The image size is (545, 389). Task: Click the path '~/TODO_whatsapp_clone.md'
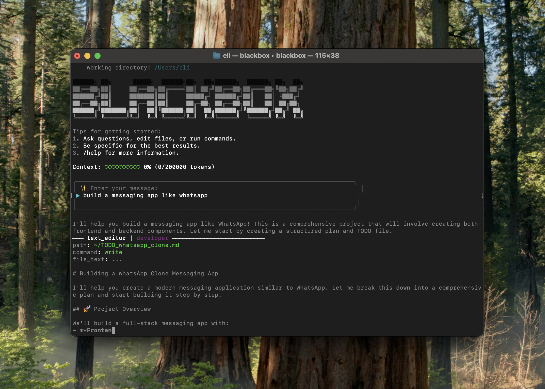136,245
